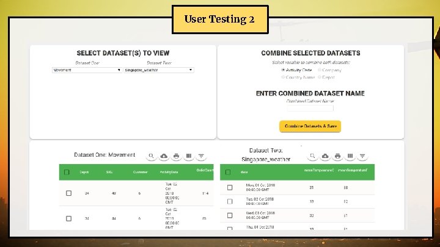Click 'SELECT DATASET(S) TO VIEW' heading
Image resolution: width=440 pixels, height=247 pixels.
tap(123, 53)
